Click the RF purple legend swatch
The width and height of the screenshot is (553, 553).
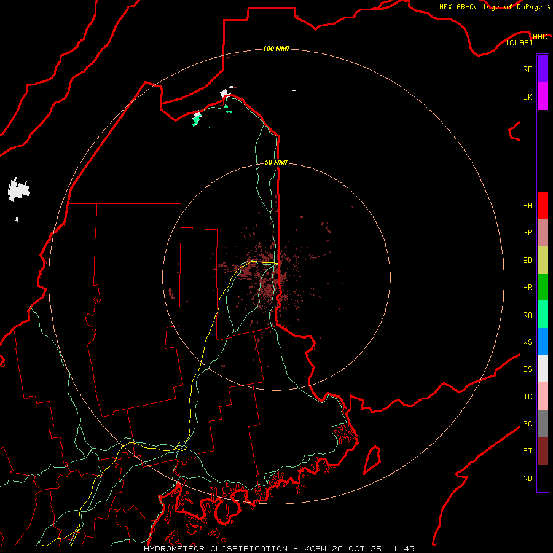click(543, 69)
